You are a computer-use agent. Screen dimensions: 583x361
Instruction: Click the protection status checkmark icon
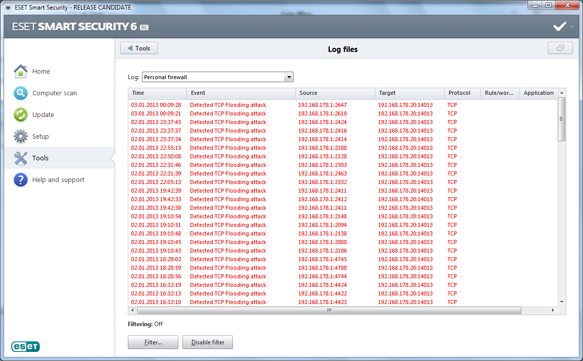(x=559, y=27)
